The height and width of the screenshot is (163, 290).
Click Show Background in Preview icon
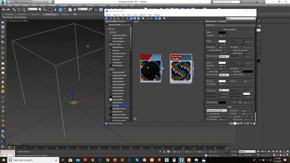[x=138, y=18]
